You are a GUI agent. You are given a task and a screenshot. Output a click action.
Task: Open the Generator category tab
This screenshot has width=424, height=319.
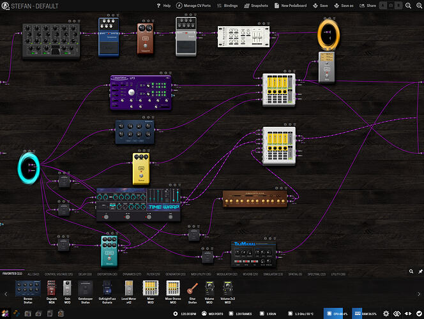tap(176, 274)
